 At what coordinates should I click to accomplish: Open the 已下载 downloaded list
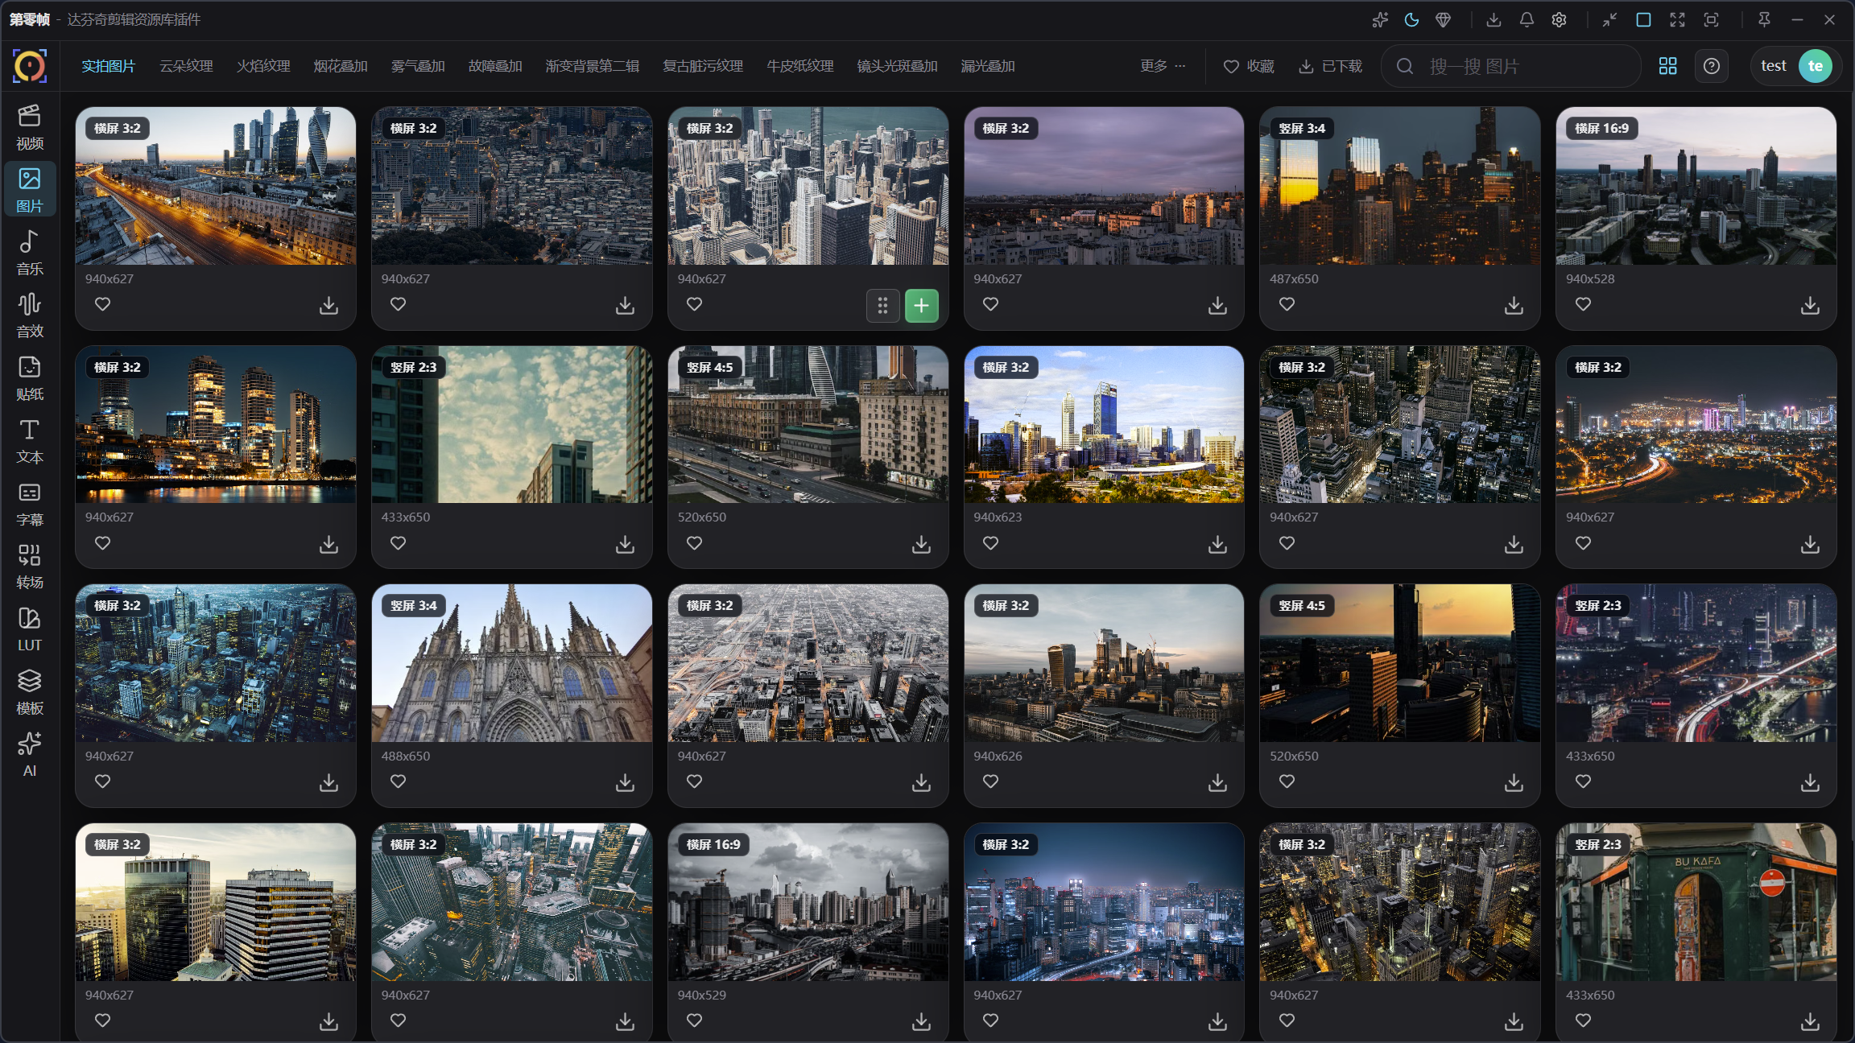tap(1331, 66)
